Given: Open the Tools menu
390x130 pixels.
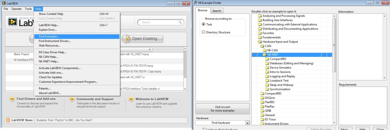Looking at the screenshot, I should tap(28, 9).
